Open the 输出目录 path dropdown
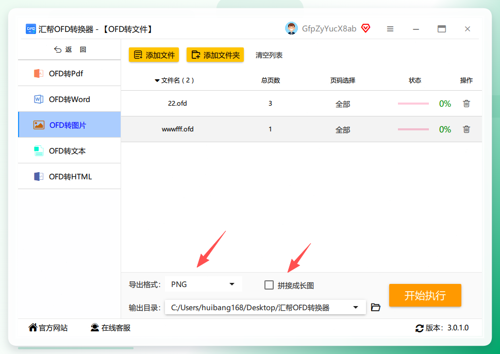The image size is (500, 354). [x=265, y=308]
